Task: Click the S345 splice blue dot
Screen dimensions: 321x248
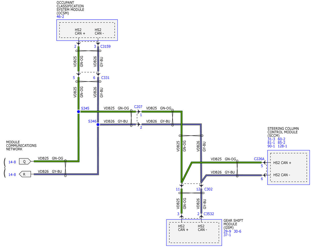Action: [78, 112]
